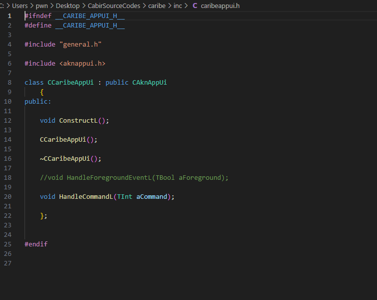
Task: Open the pwn breadcrumb segment
Action: coord(42,6)
